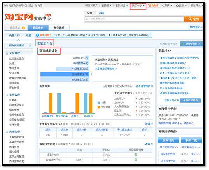Screen dimensions: 209x170
Task: Click the question mark icon beside 我是买家
Action: pyautogui.click(x=23, y=28)
